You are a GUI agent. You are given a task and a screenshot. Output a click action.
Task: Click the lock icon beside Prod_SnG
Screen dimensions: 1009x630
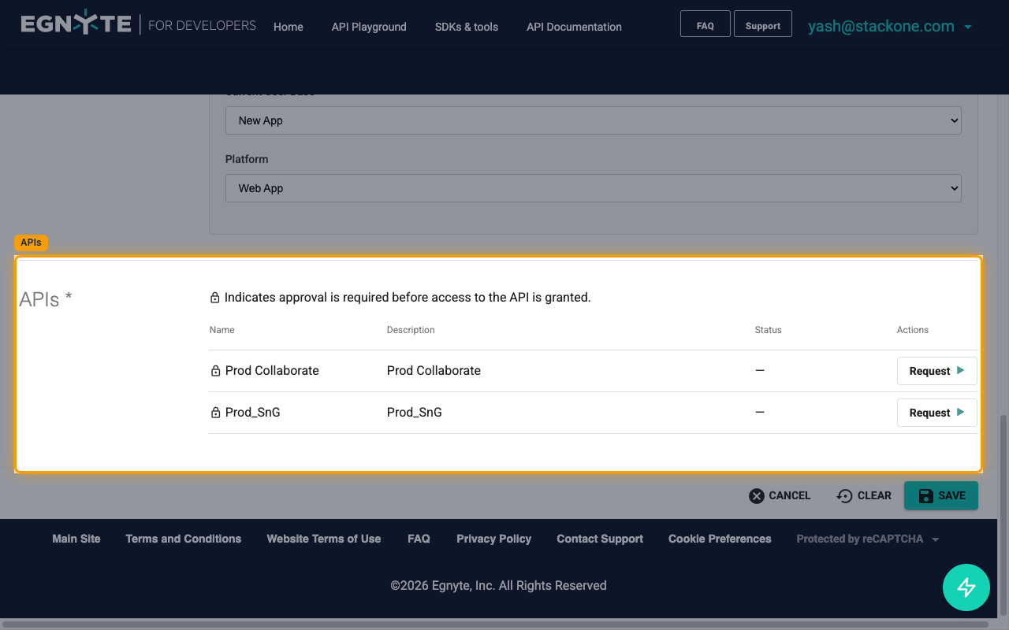[215, 413]
